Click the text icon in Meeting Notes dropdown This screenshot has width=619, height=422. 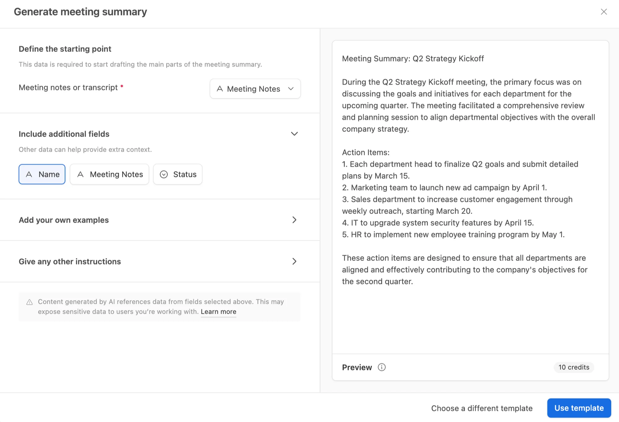click(220, 89)
